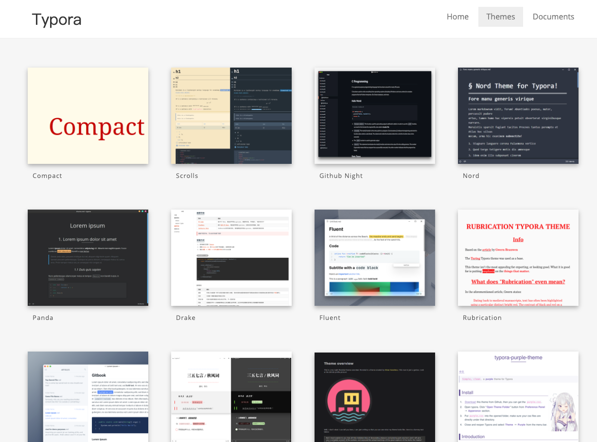
Task: Open the Chinese split light-dark theme thumbnail
Action: coord(231,397)
